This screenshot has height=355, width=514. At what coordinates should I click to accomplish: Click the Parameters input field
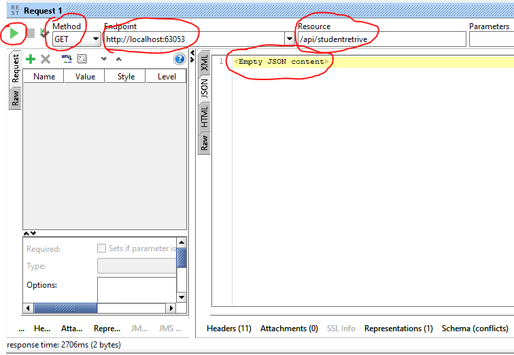492,39
